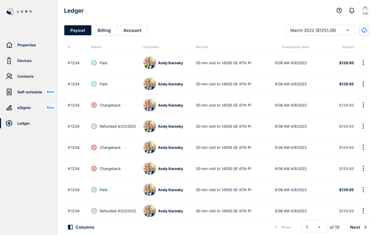Click Andy Karosky's avatar in first row
This screenshot has height=235, width=378.
[150, 63]
